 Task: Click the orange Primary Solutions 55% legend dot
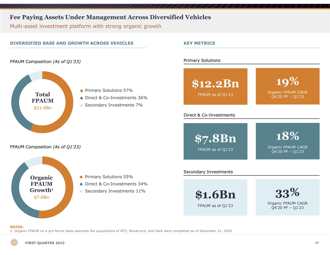coord(82,177)
